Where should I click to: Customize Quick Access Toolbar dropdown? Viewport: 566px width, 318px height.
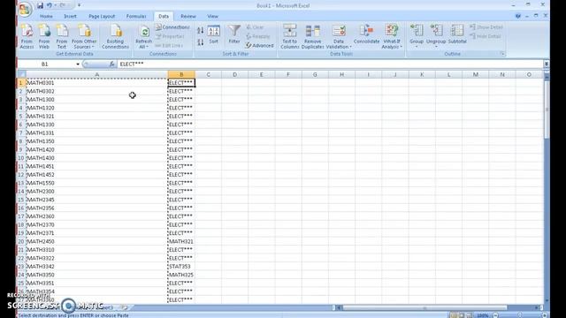79,5
